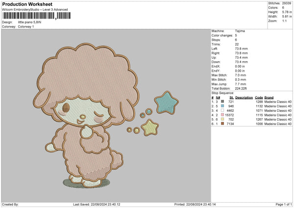This screenshot has width=294, height=208.
Task: Click the 'Production Worksheet' title
Action: [x=27, y=4]
